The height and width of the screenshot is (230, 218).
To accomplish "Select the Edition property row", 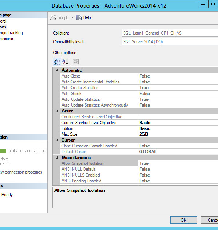I will point(139,128).
